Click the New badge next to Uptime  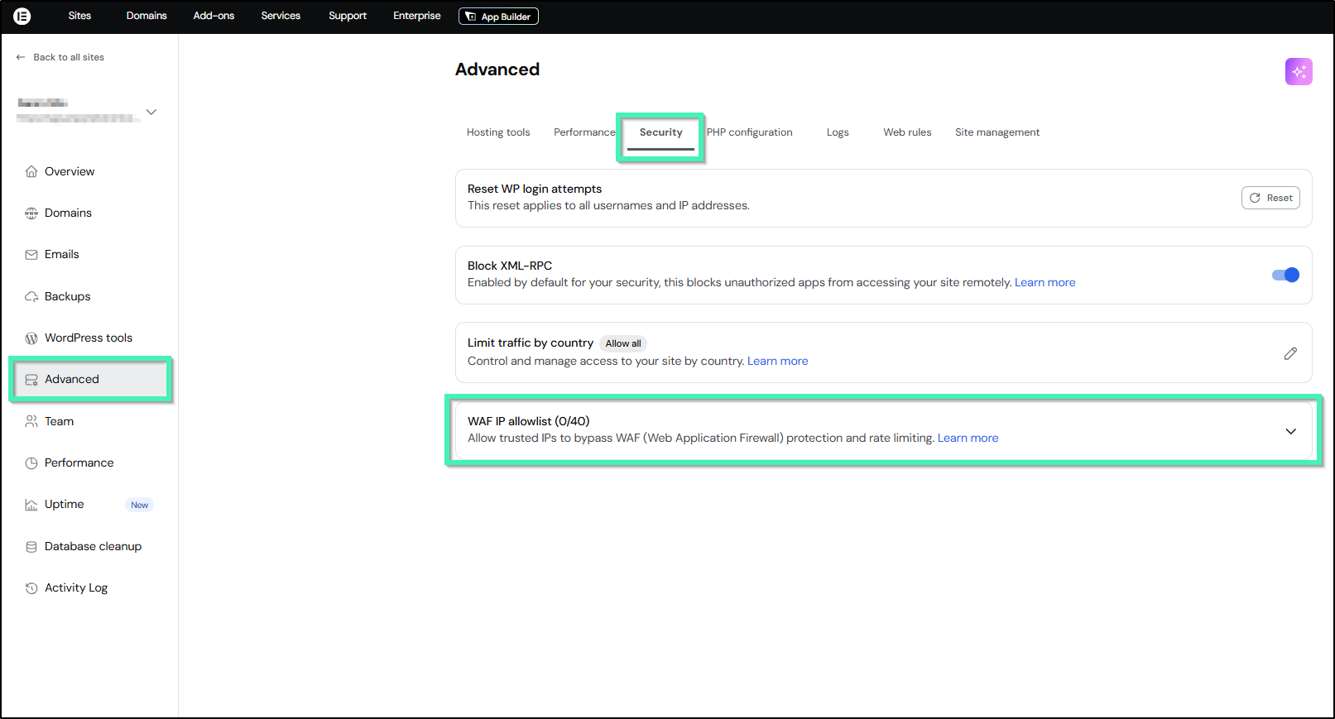point(139,505)
